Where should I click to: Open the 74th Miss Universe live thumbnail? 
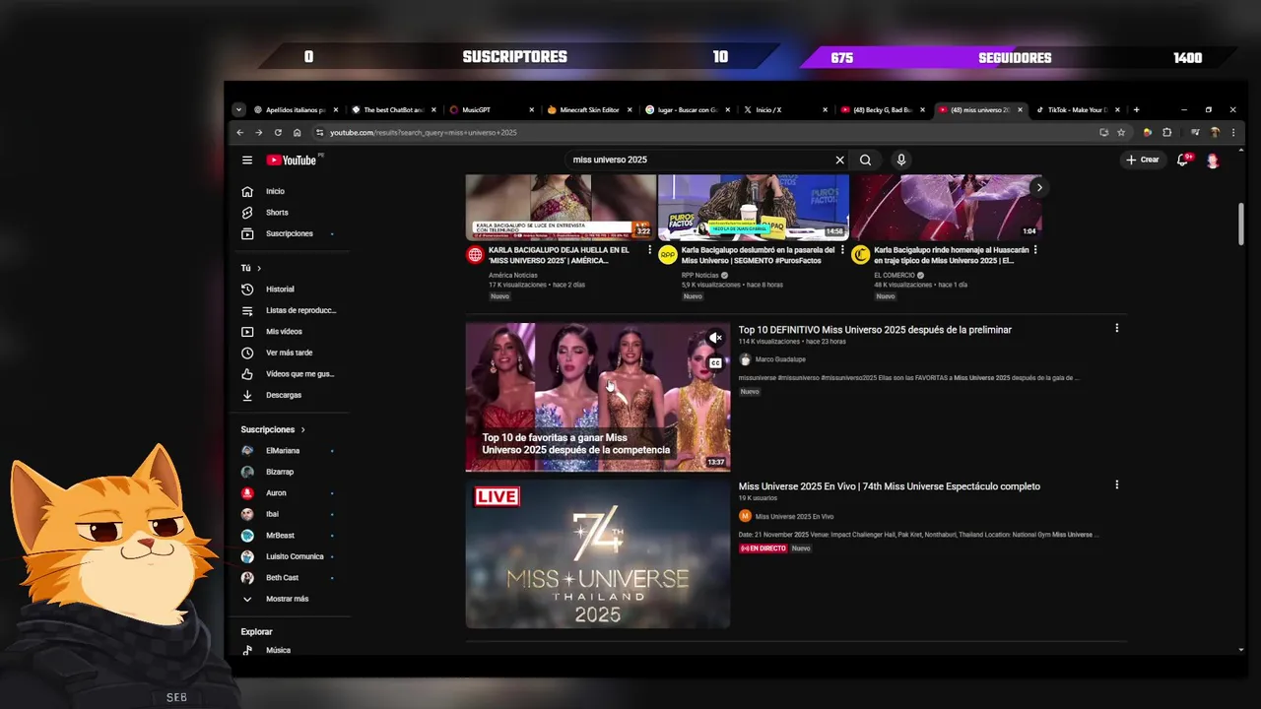598,553
